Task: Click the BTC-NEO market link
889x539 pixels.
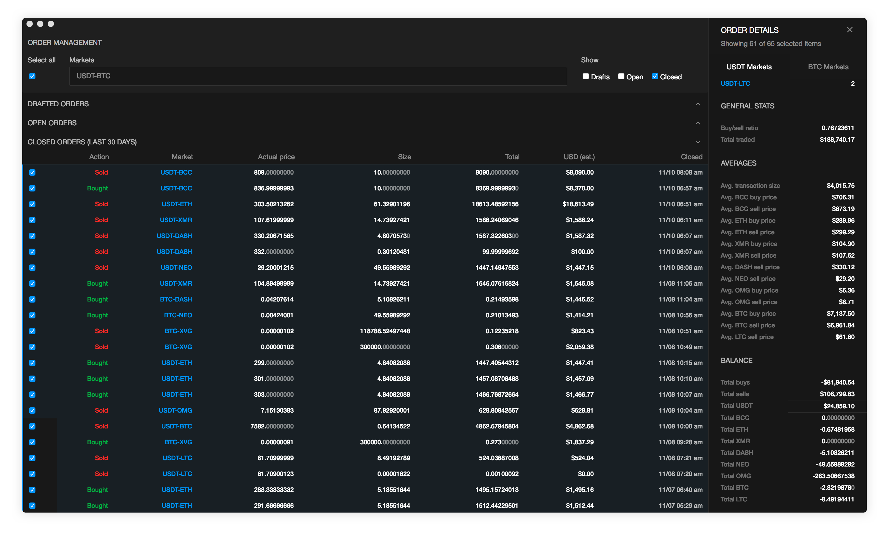Action: pyautogui.click(x=178, y=315)
